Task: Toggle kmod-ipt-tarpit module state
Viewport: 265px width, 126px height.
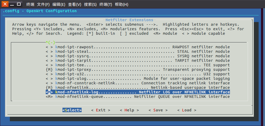Action: pos(49,60)
